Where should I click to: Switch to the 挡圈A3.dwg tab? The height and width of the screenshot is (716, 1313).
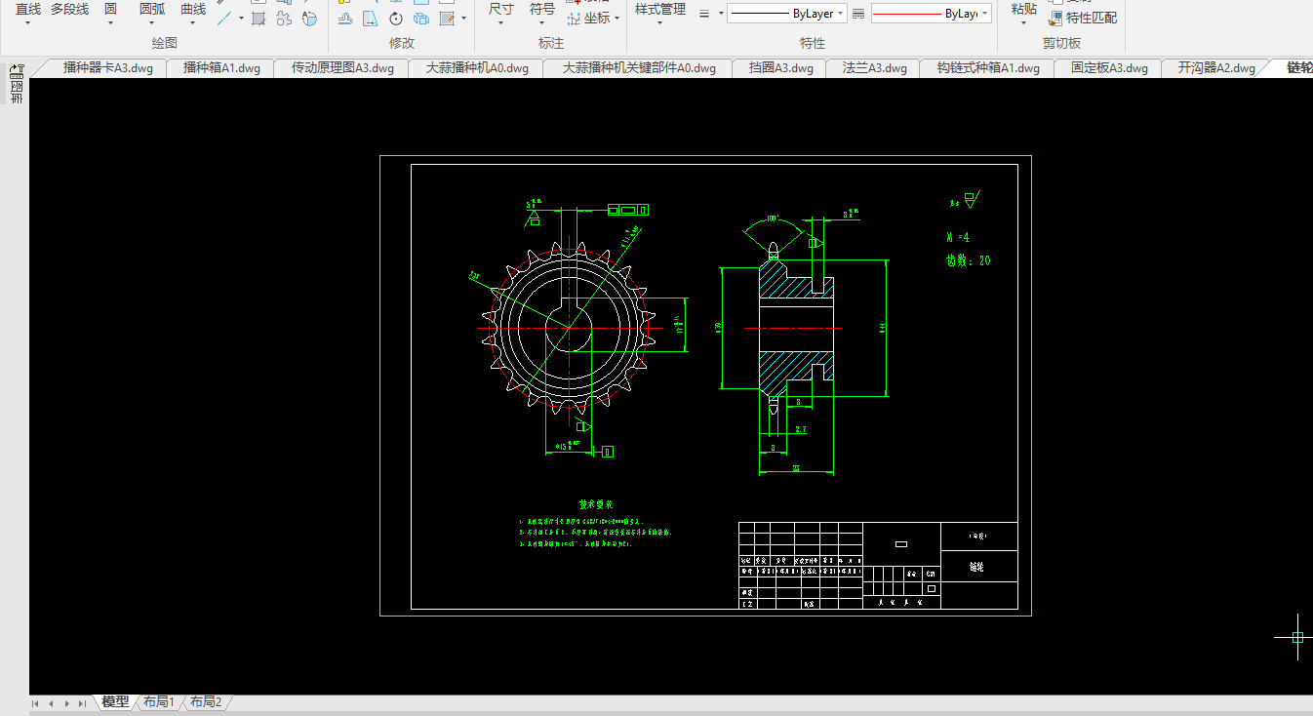pyautogui.click(x=780, y=68)
